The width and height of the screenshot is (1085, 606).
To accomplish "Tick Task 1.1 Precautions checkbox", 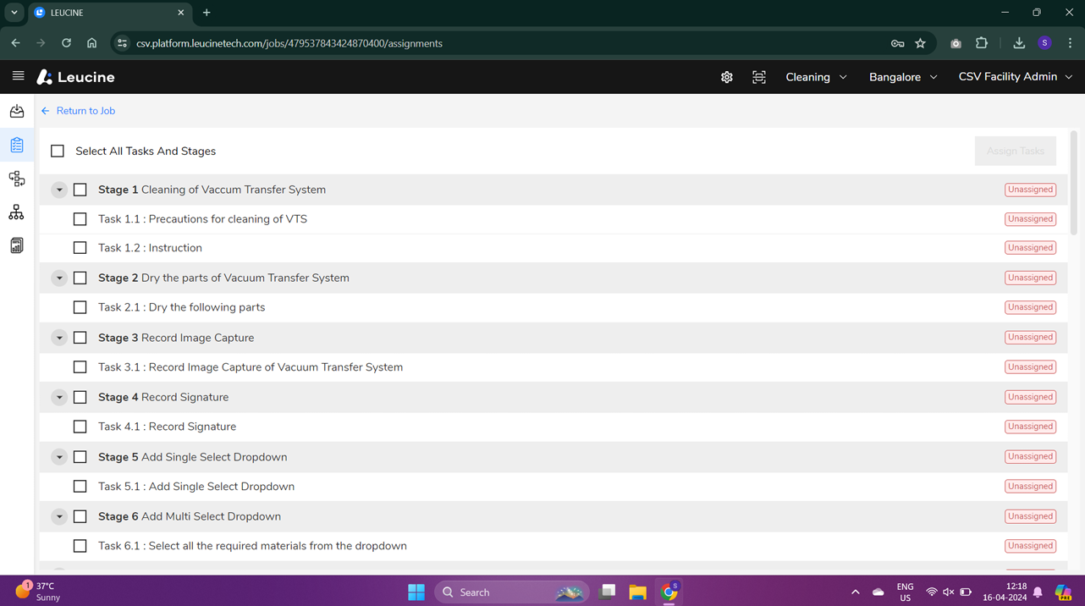I will coord(80,219).
